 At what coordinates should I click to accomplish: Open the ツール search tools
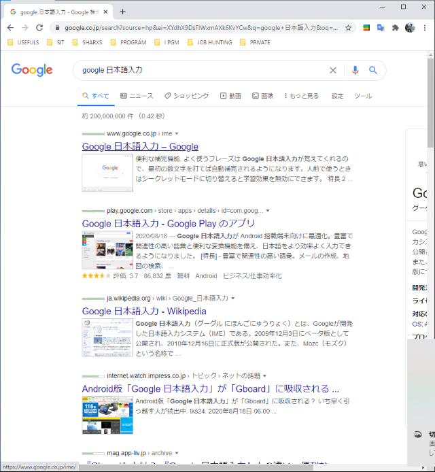(x=363, y=96)
